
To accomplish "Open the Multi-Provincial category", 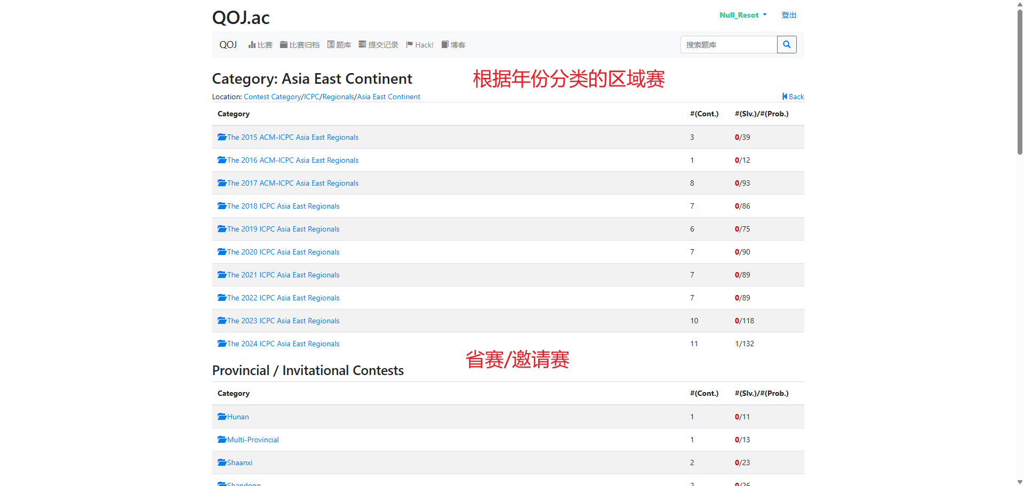I will click(252, 440).
